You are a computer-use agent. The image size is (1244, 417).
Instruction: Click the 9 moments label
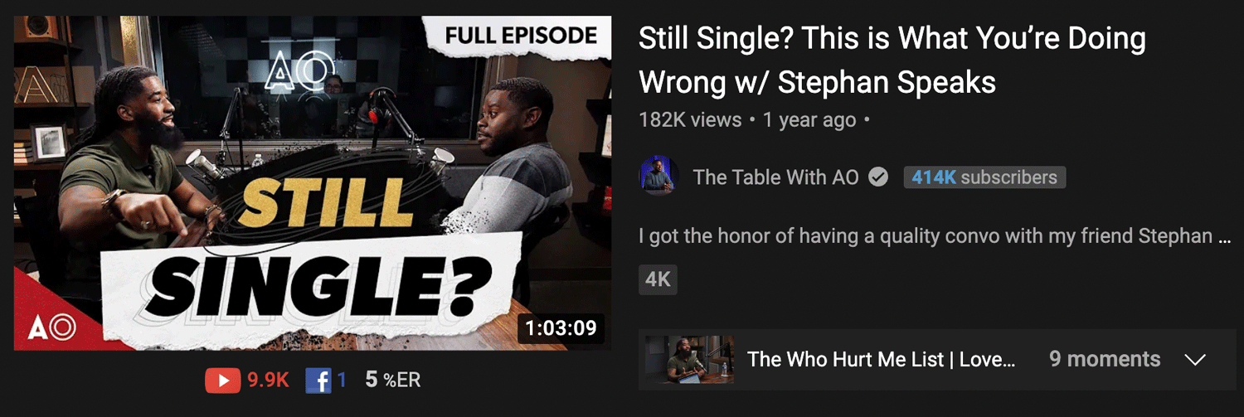coord(1105,359)
